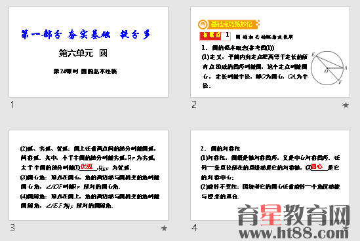Click slide number 3 label

click(x=12, y=228)
